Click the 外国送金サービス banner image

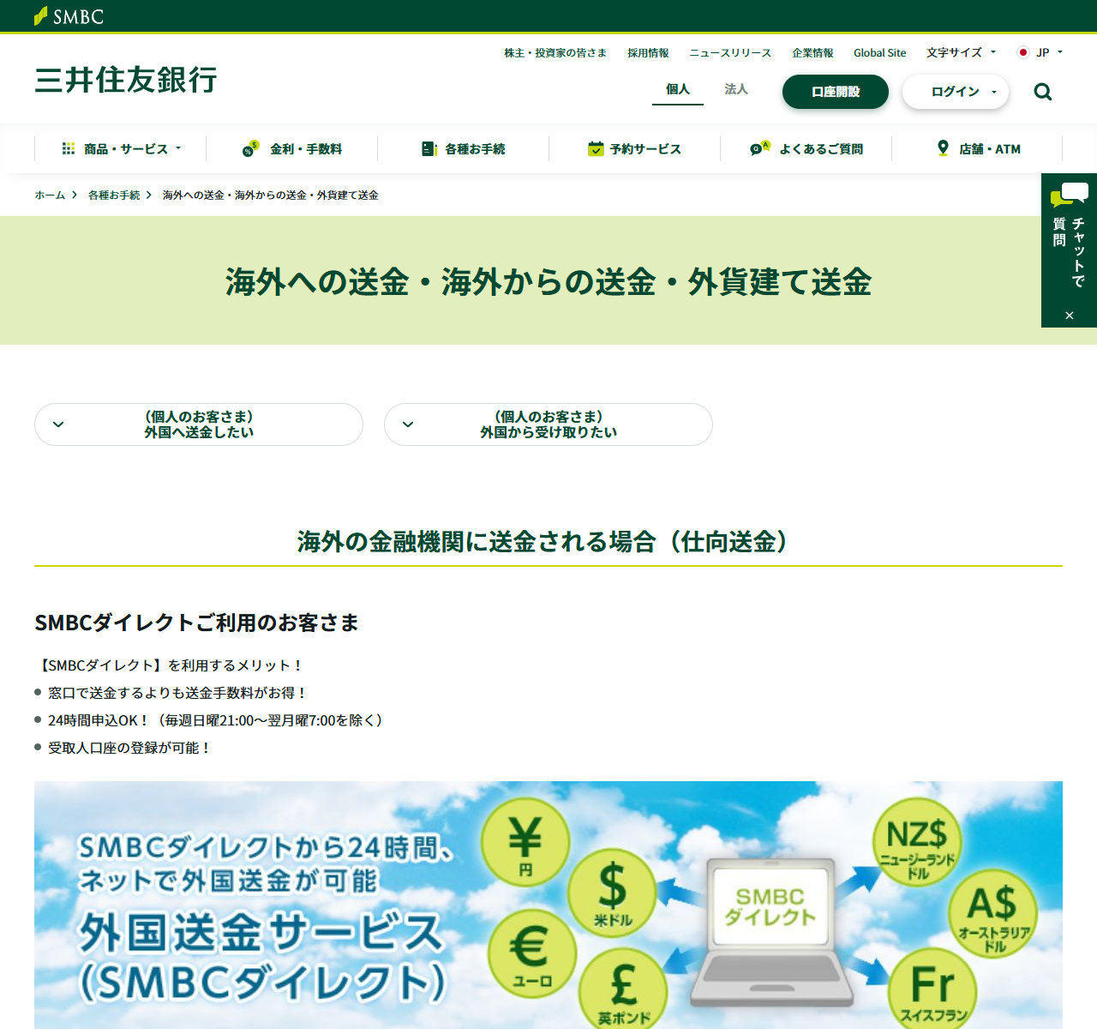click(x=548, y=905)
